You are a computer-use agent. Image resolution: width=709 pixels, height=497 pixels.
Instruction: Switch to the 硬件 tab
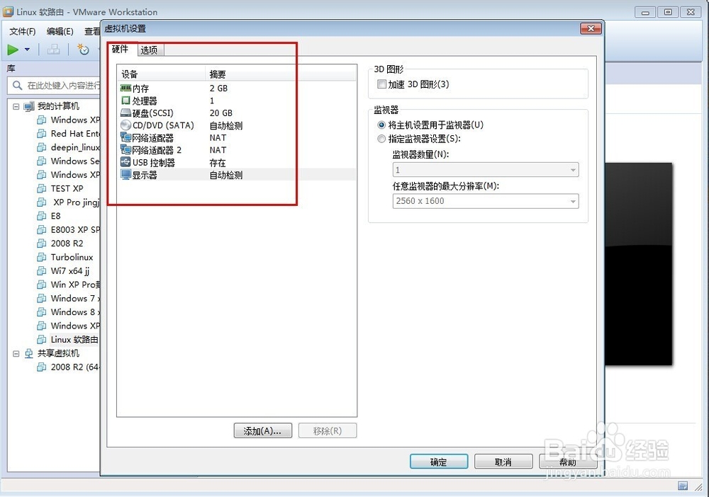coord(121,49)
